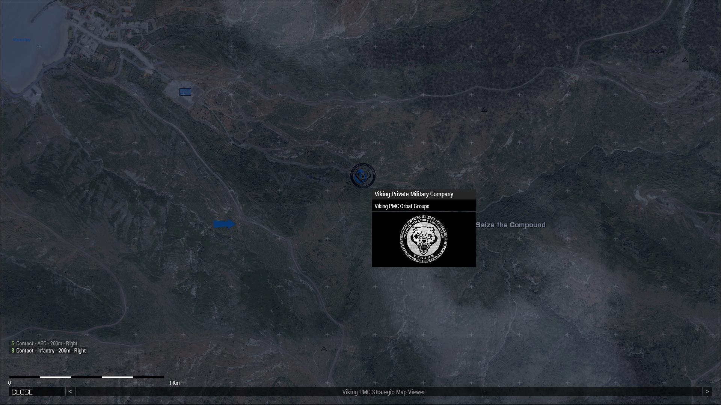The height and width of the screenshot is (405, 721).
Task: Select the Contact APC 200m Right message
Action: point(47,343)
